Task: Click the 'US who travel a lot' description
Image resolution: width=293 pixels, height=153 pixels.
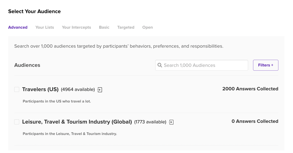Action: [57, 101]
